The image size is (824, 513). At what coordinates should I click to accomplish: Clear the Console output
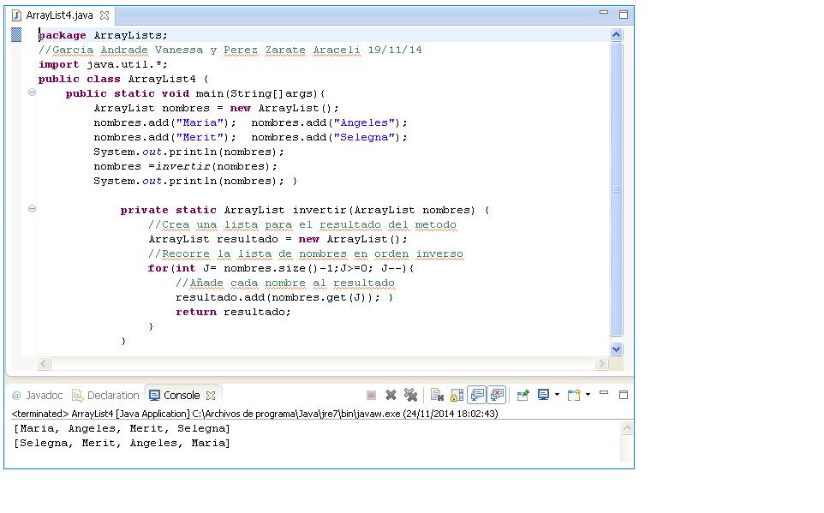[x=437, y=395]
